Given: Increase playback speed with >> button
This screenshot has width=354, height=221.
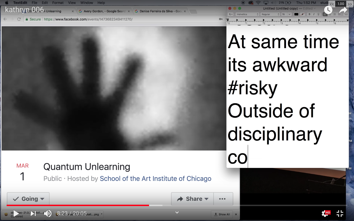Looking at the screenshot, I should tap(350, 4).
